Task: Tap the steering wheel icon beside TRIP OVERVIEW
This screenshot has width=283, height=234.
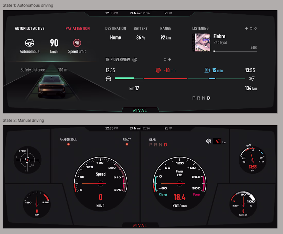Action: [135, 59]
